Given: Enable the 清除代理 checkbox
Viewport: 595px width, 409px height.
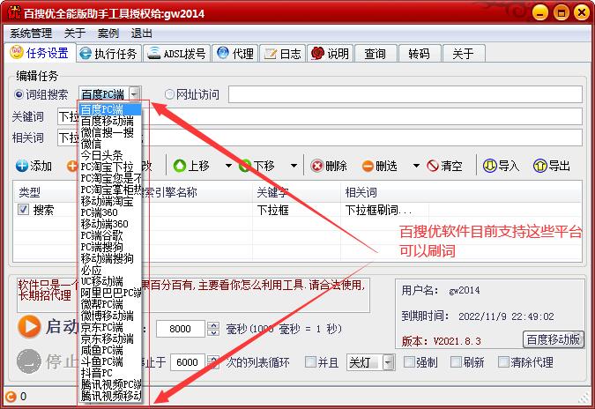Looking at the screenshot, I should tap(503, 361).
